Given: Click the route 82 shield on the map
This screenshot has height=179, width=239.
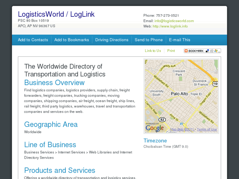Looking at the screenshot, I should (x=162, y=120).
